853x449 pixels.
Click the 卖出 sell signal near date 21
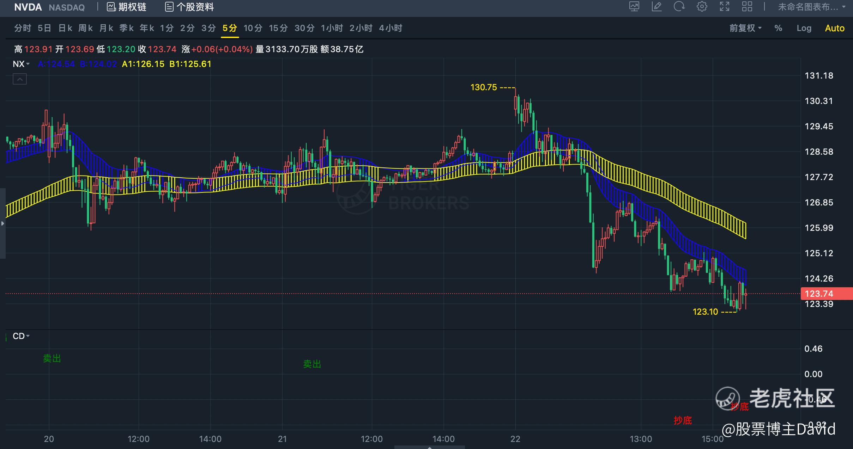click(x=312, y=364)
